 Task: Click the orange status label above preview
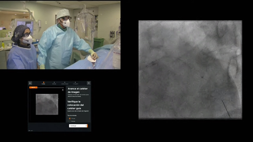pos(33,88)
